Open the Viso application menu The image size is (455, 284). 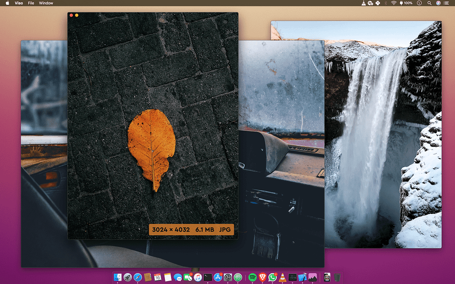click(x=19, y=3)
